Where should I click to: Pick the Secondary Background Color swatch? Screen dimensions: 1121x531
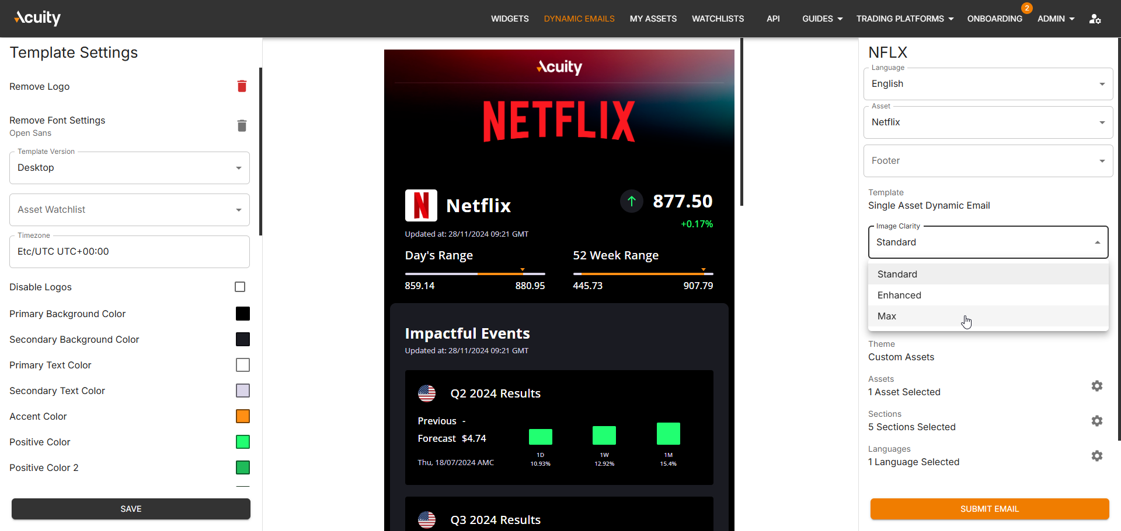click(x=243, y=339)
